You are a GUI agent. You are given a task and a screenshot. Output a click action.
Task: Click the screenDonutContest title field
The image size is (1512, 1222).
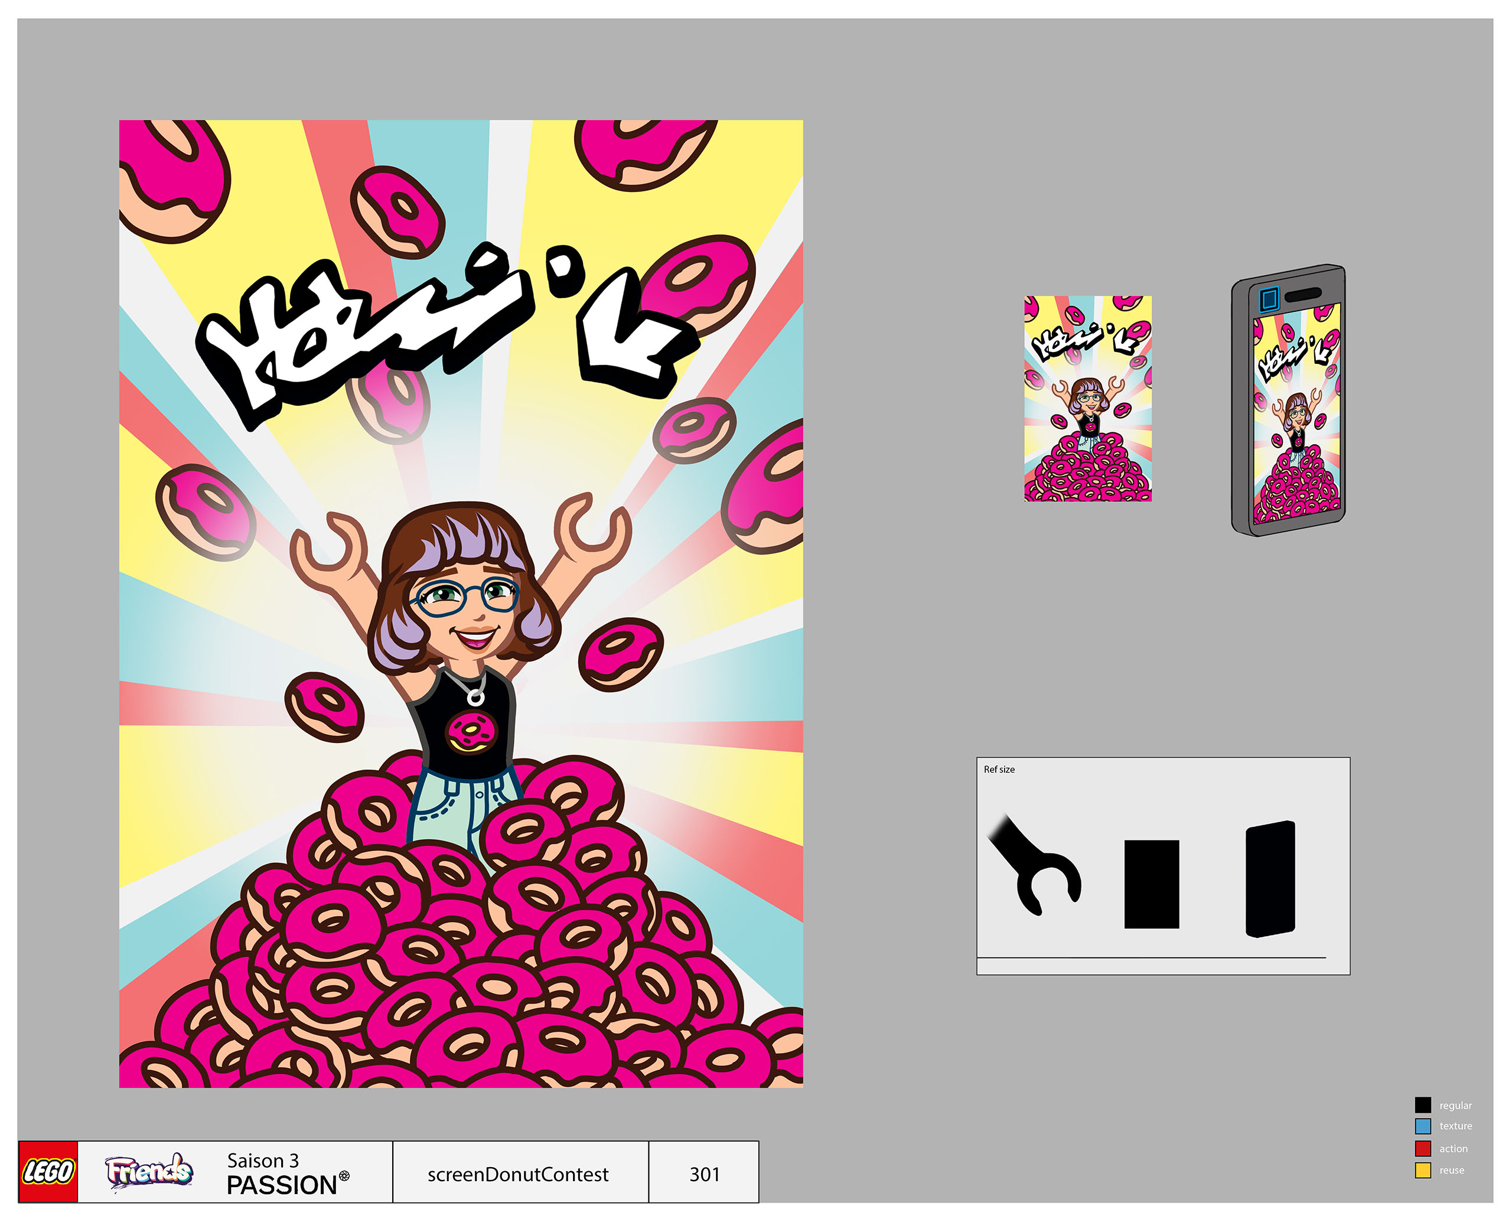[520, 1174]
